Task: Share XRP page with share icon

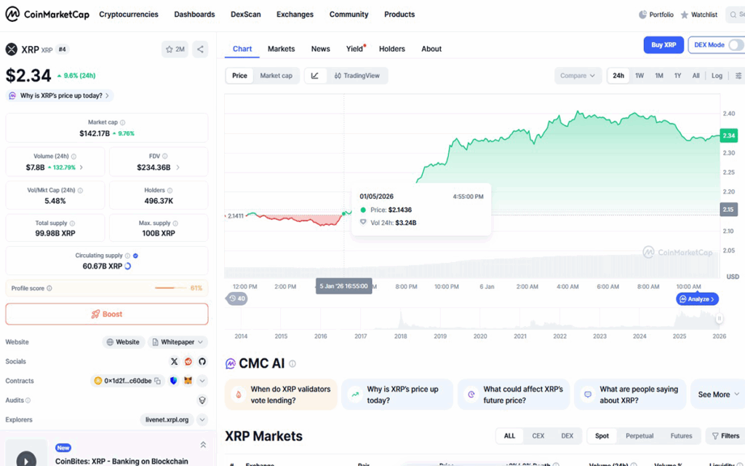Action: (x=200, y=49)
